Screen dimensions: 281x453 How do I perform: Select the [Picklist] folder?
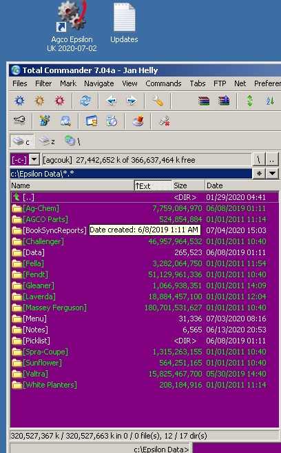(145, 341)
